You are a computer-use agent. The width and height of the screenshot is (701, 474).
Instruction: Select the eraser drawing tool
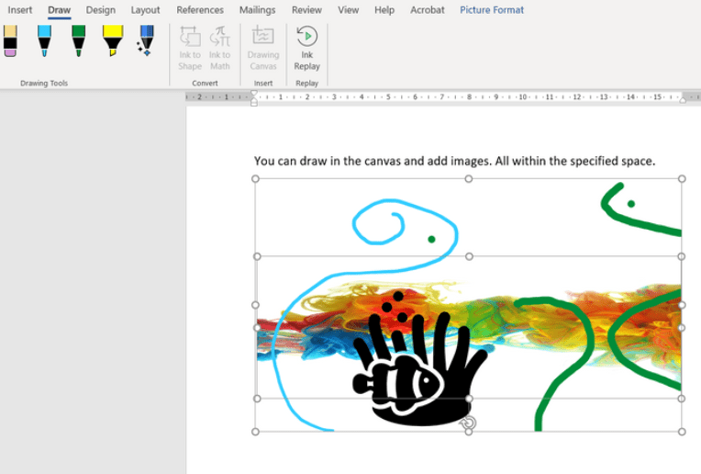[10, 41]
